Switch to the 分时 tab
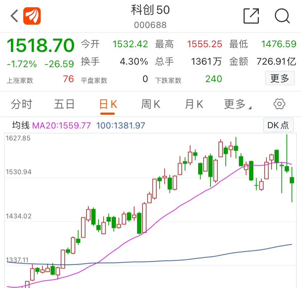Viewport: 301px width, 288px height. click(x=21, y=104)
